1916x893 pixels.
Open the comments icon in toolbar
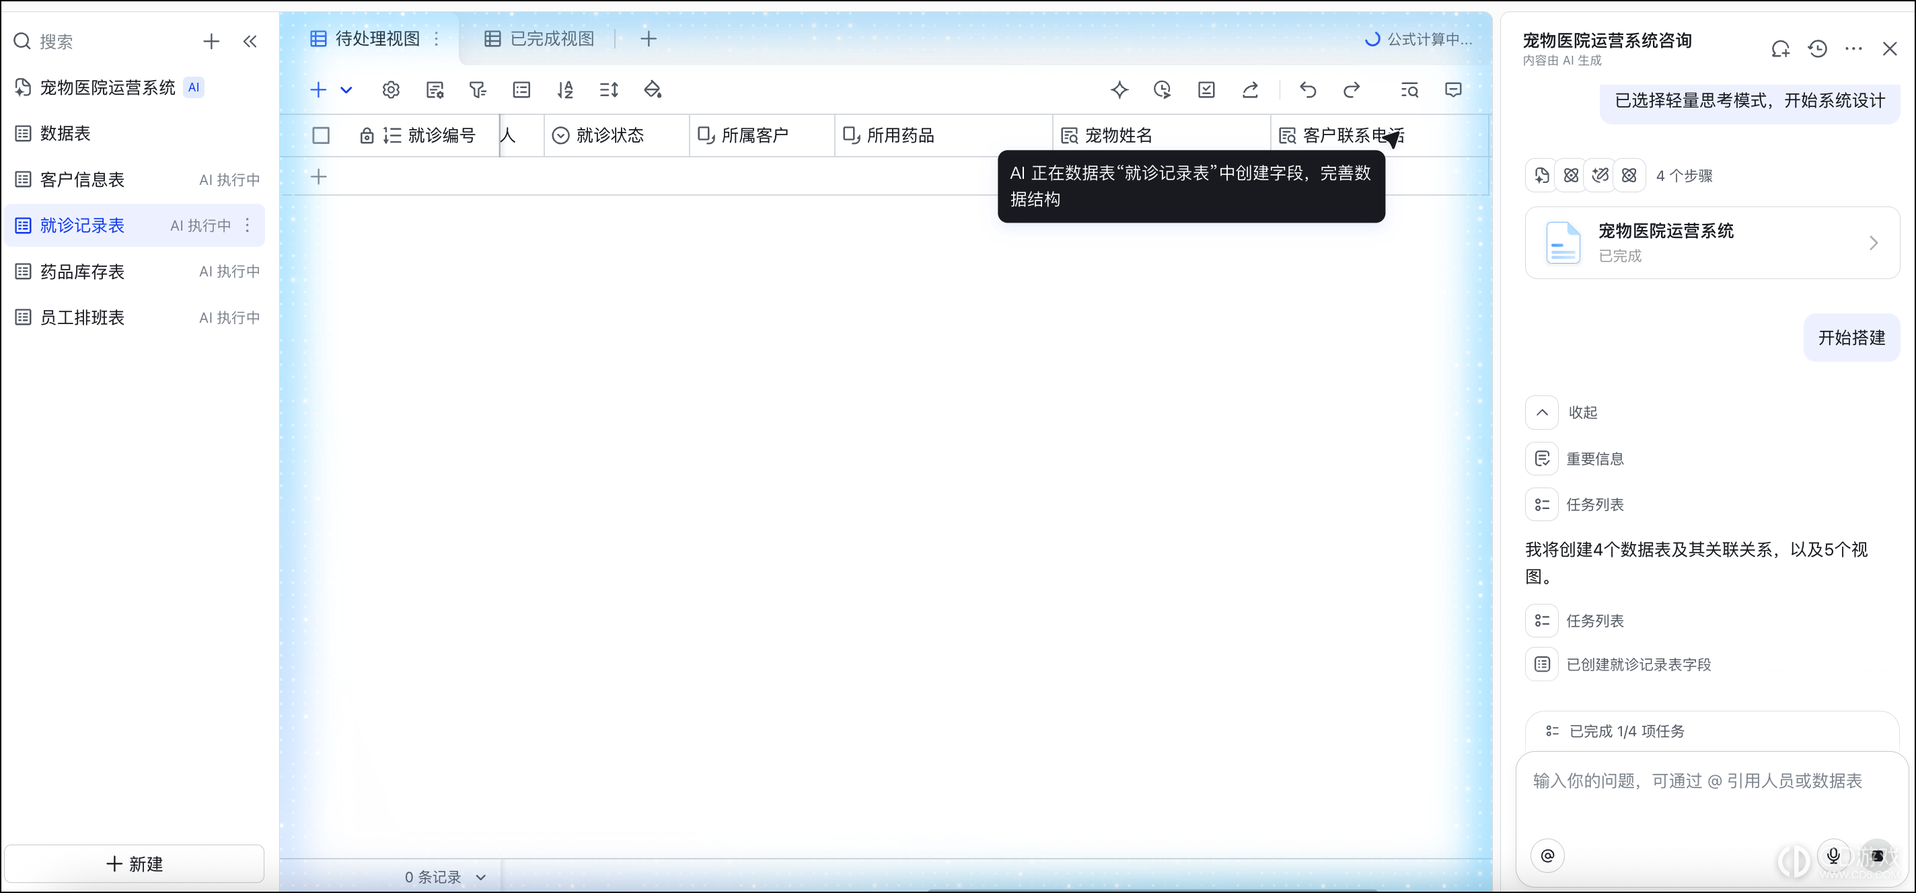[x=1453, y=90]
